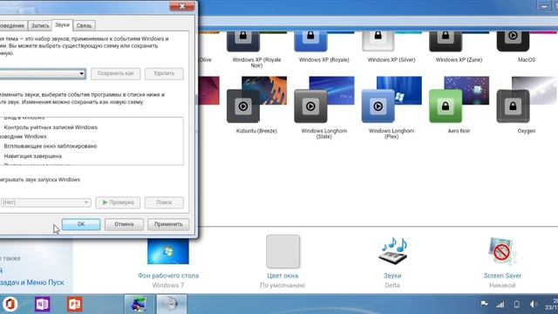Select Навигация завершена event
Screen dimensions: 558x314
[x=33, y=156]
